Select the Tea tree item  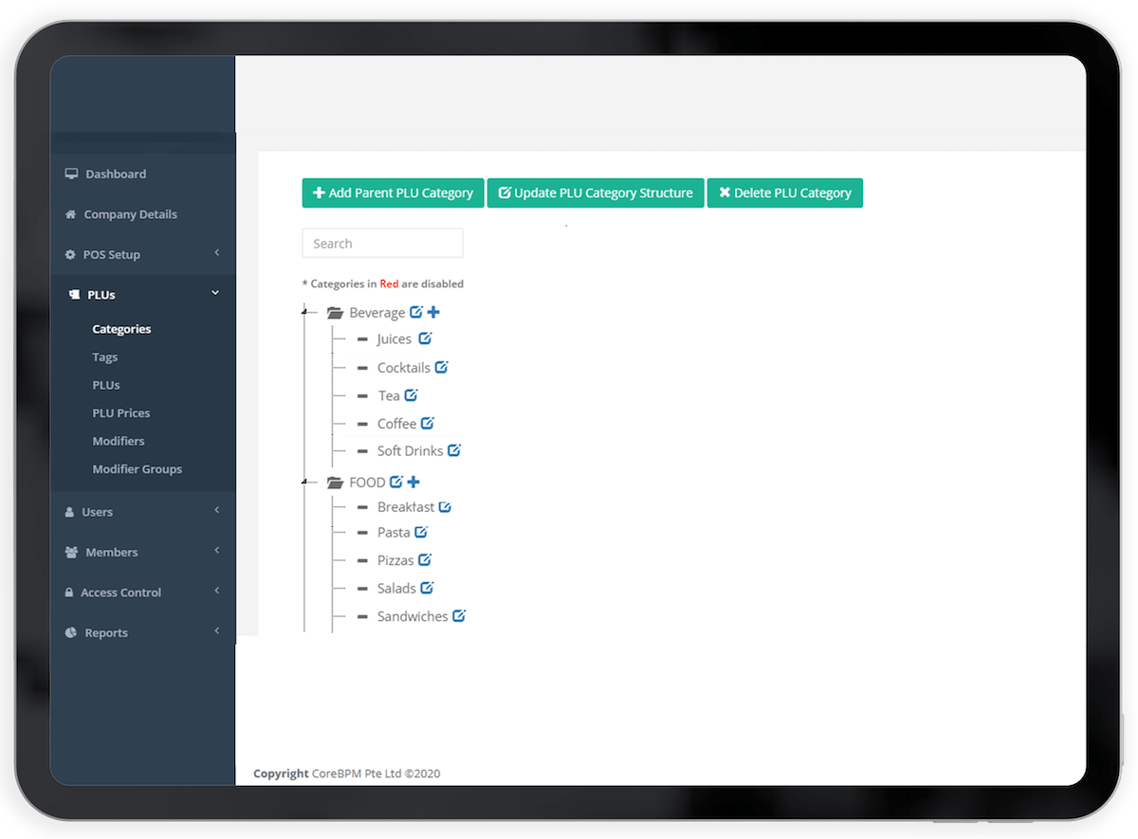click(x=389, y=396)
